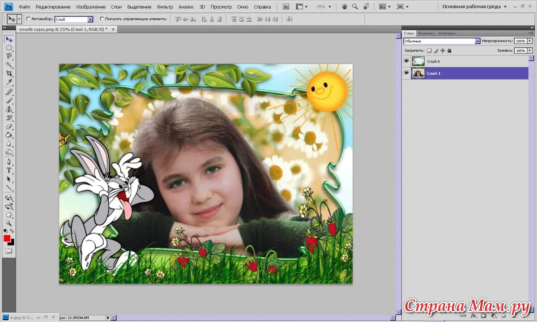Enable the Автовыбор checkbox
The width and height of the screenshot is (537, 322).
29,19
